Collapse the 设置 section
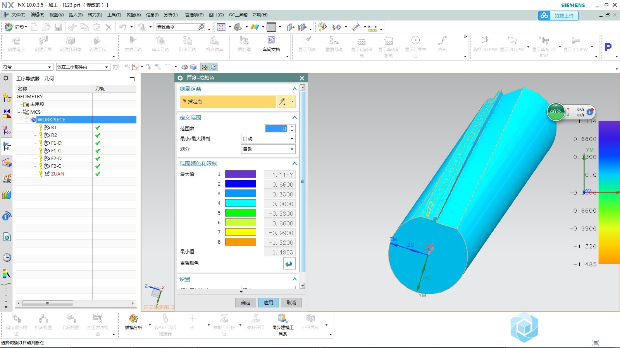The height and width of the screenshot is (348, 620). pos(294,279)
